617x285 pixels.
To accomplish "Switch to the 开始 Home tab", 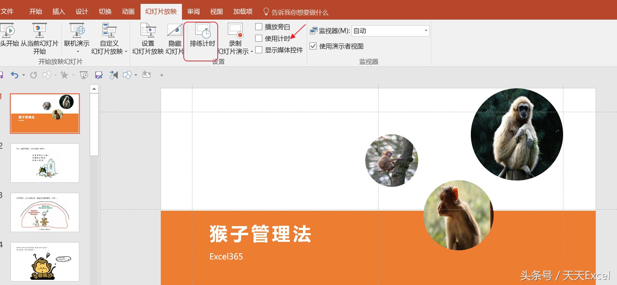I will pyautogui.click(x=35, y=12).
